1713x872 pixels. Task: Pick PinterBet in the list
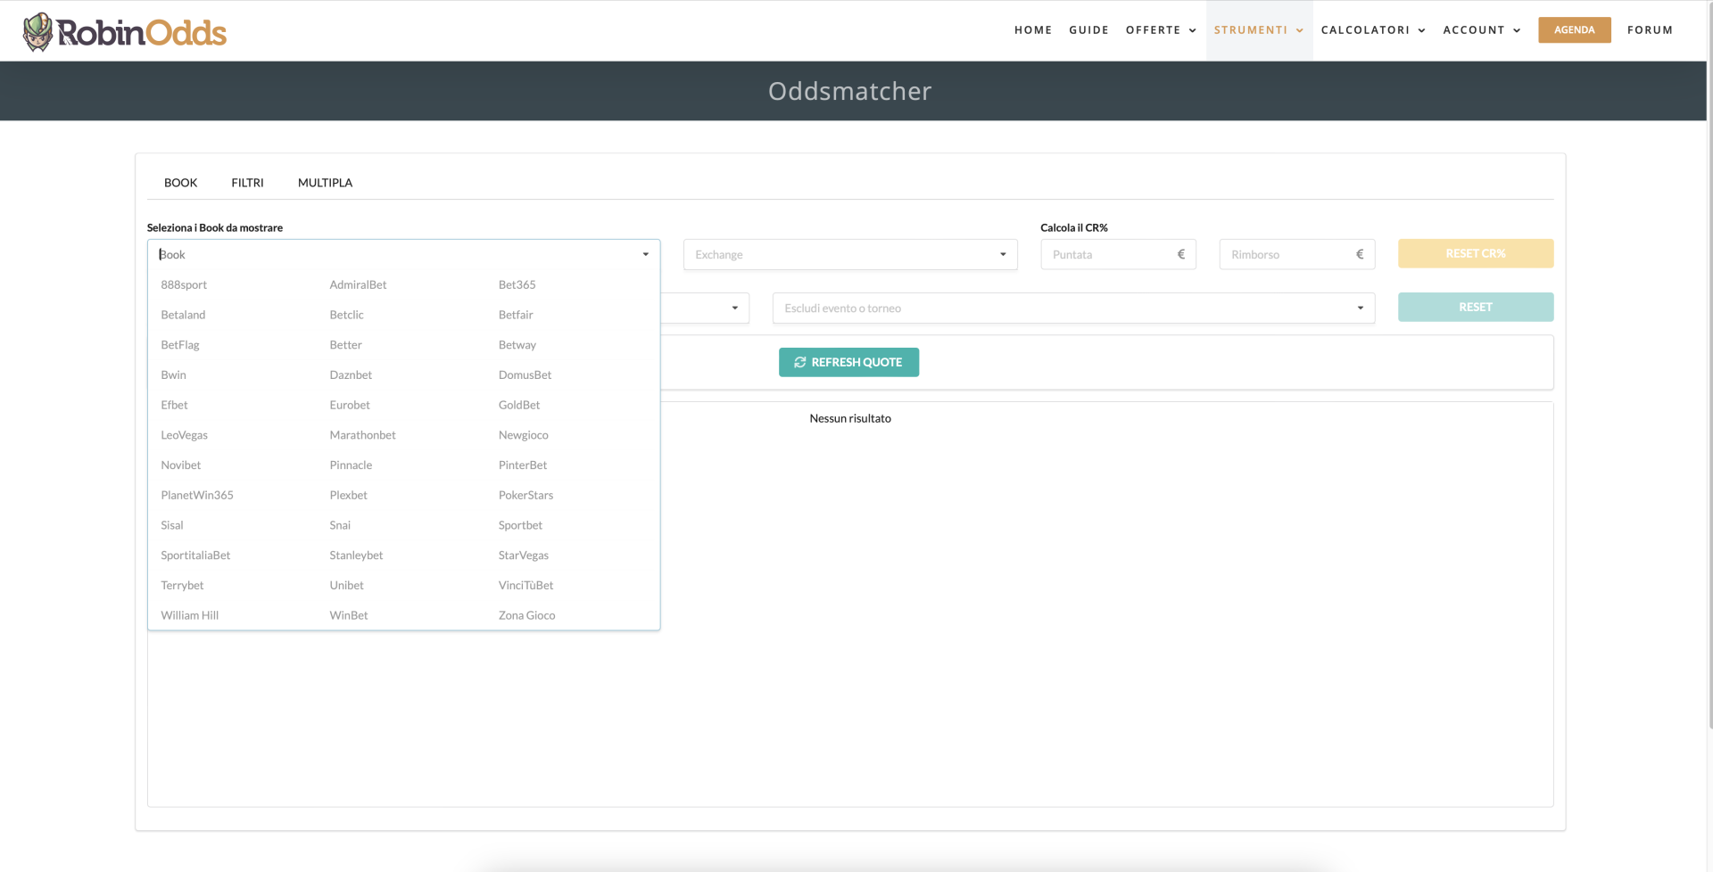(523, 465)
